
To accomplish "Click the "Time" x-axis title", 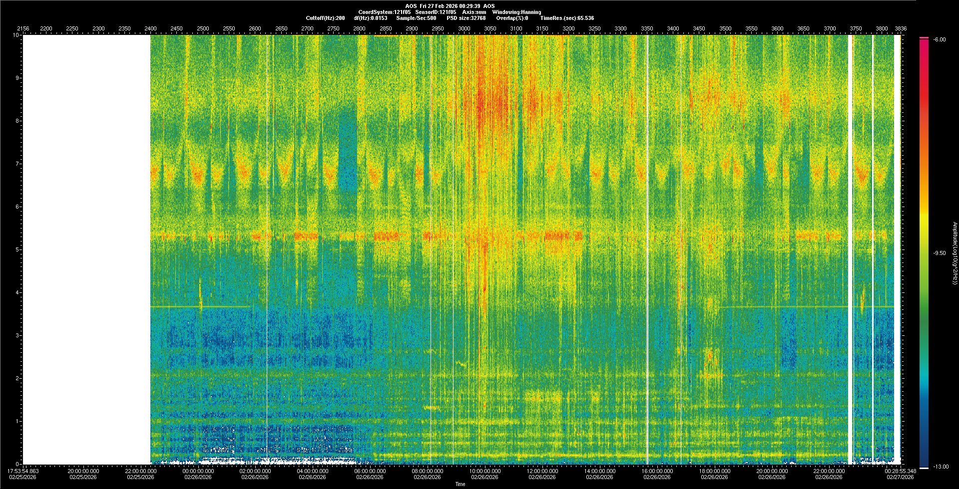I will click(460, 484).
